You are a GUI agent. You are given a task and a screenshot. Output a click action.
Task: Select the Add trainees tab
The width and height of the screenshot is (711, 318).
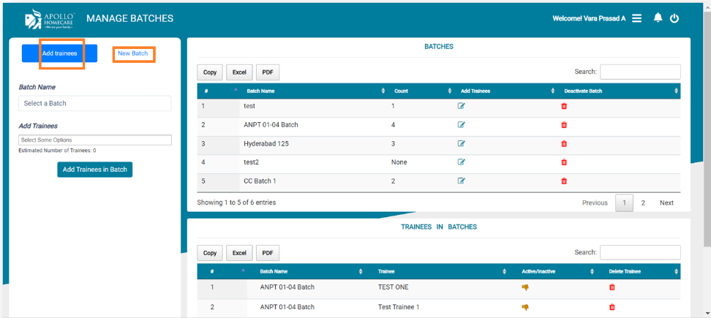tap(59, 53)
